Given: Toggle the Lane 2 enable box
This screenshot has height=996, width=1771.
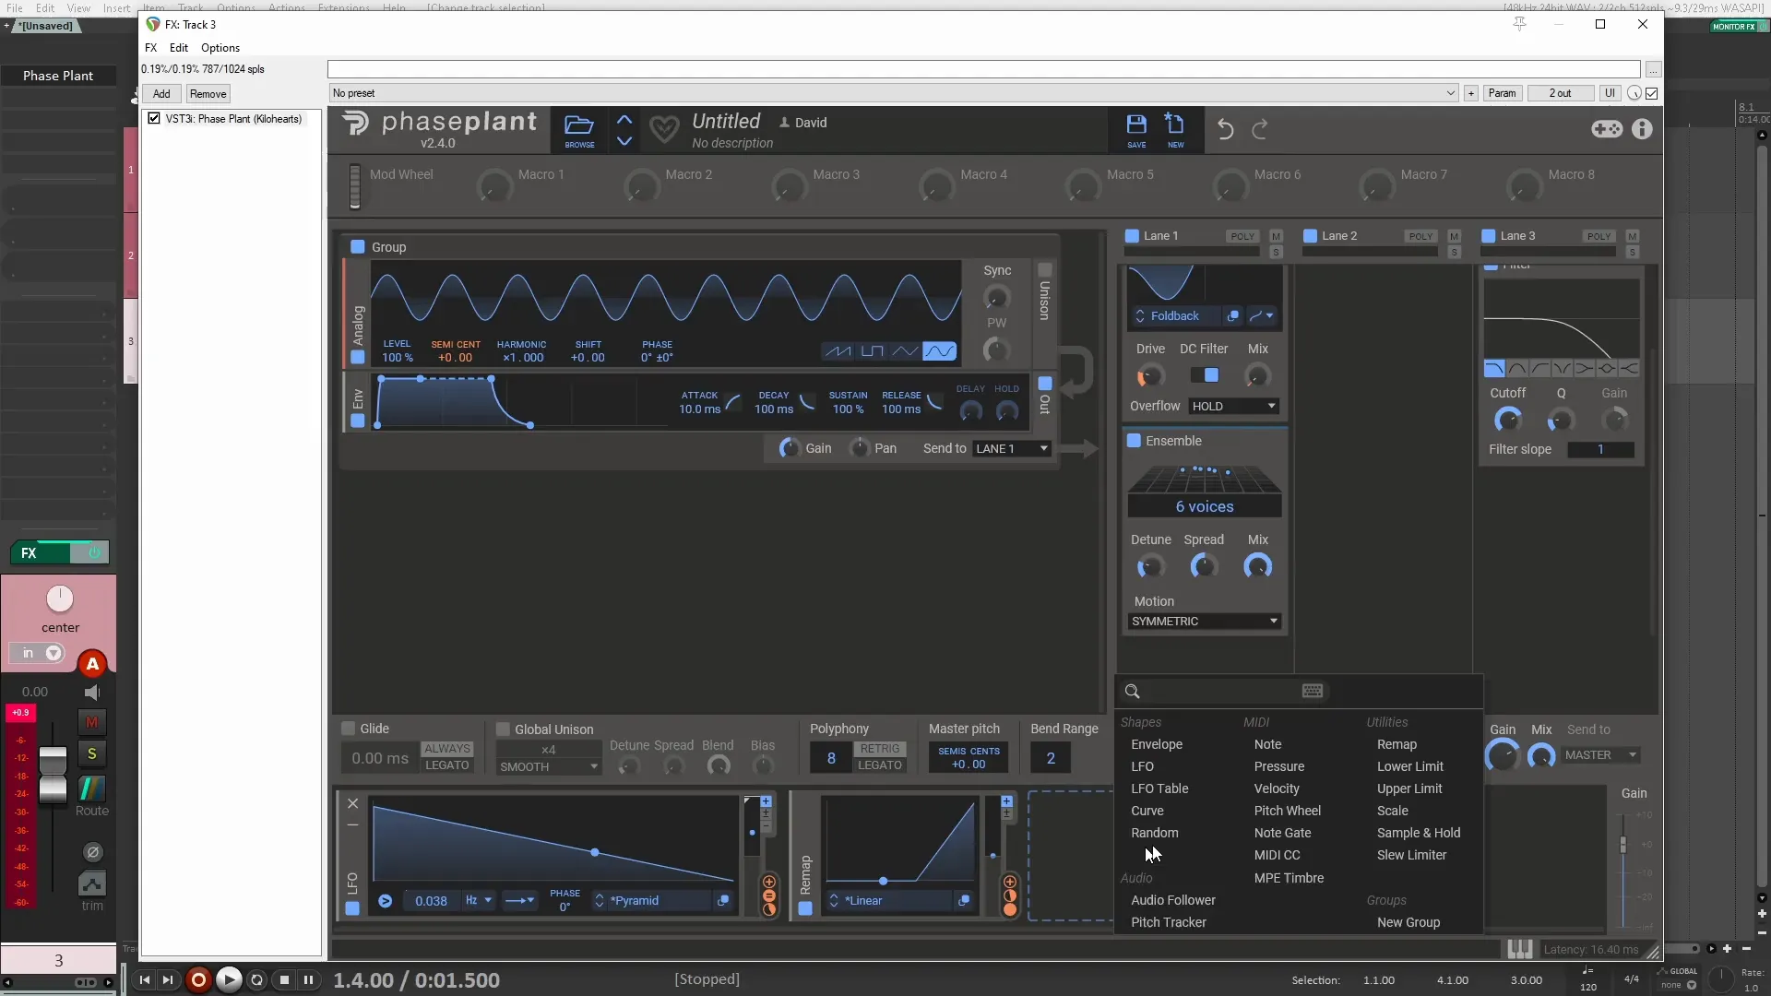Looking at the screenshot, I should point(1310,236).
